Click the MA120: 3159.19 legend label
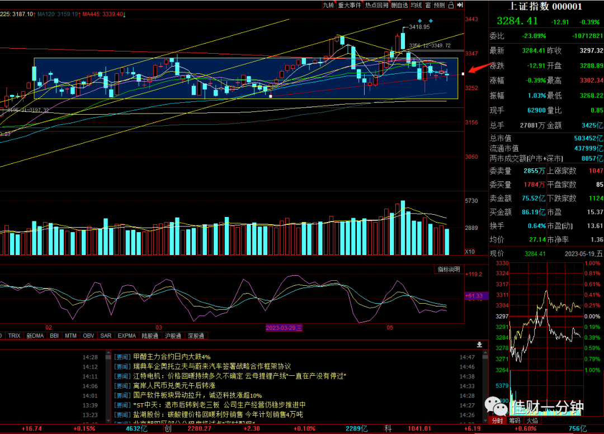The height and width of the screenshot is (434, 604). coord(59,14)
